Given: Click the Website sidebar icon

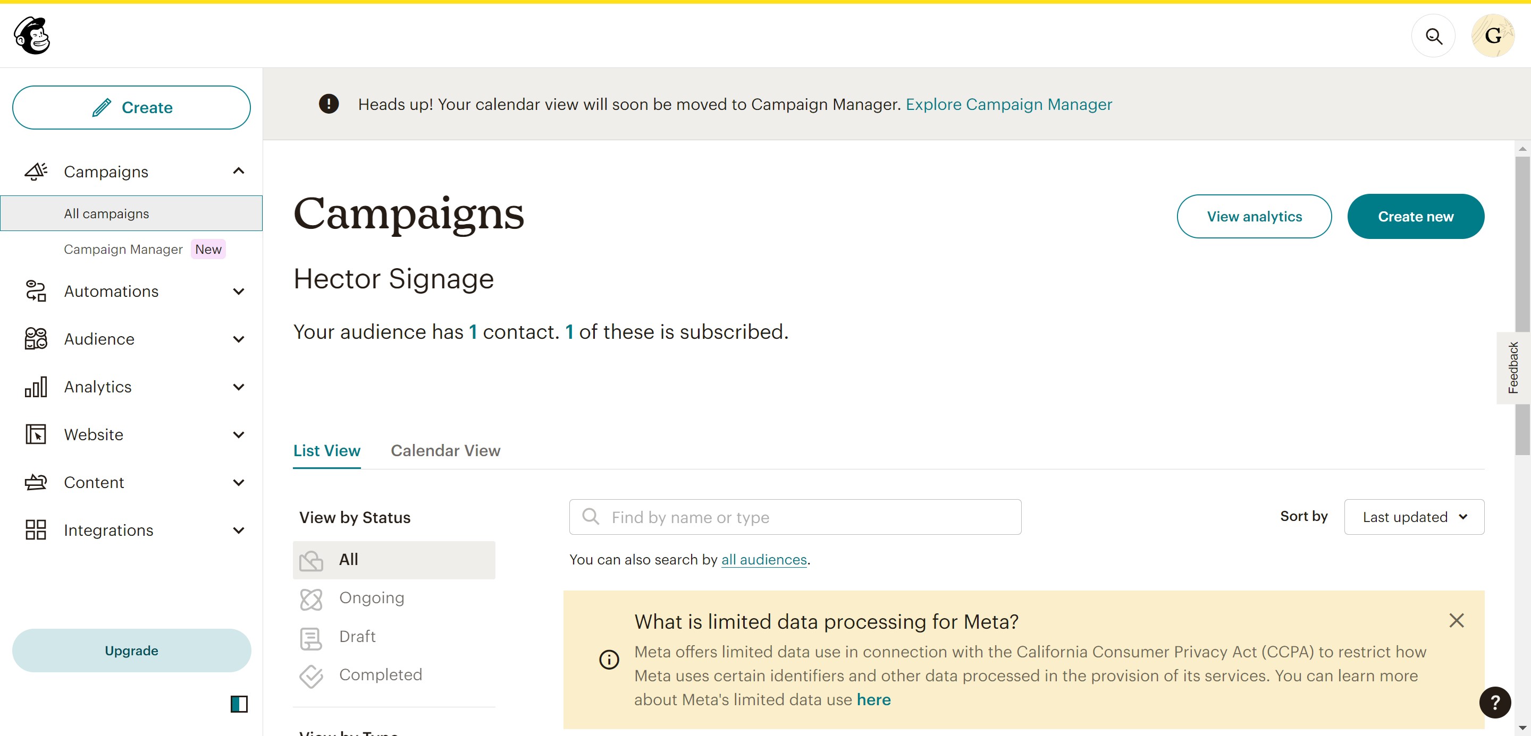Looking at the screenshot, I should coord(36,434).
